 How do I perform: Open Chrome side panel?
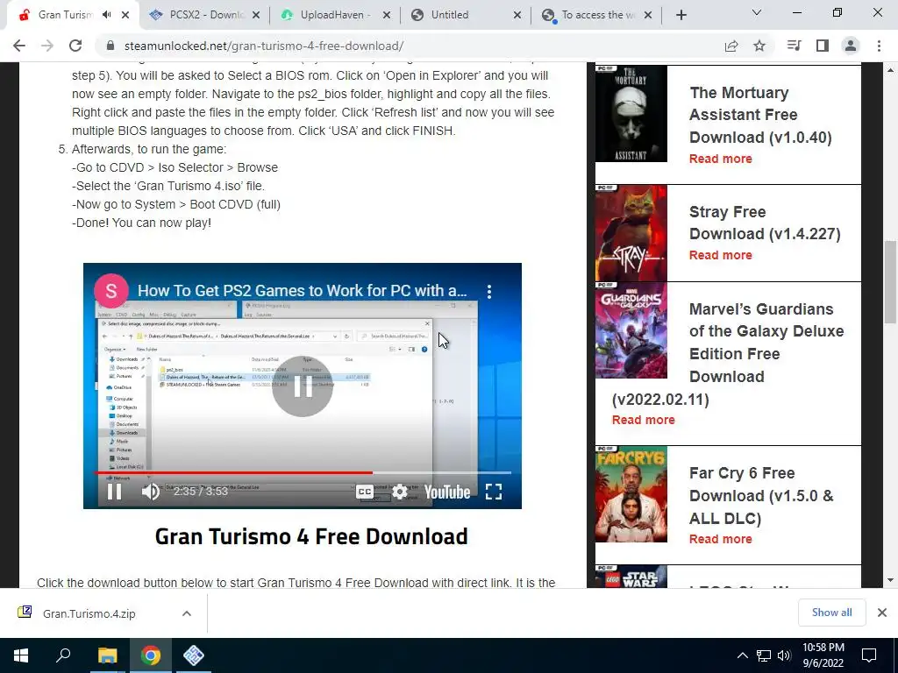(823, 46)
